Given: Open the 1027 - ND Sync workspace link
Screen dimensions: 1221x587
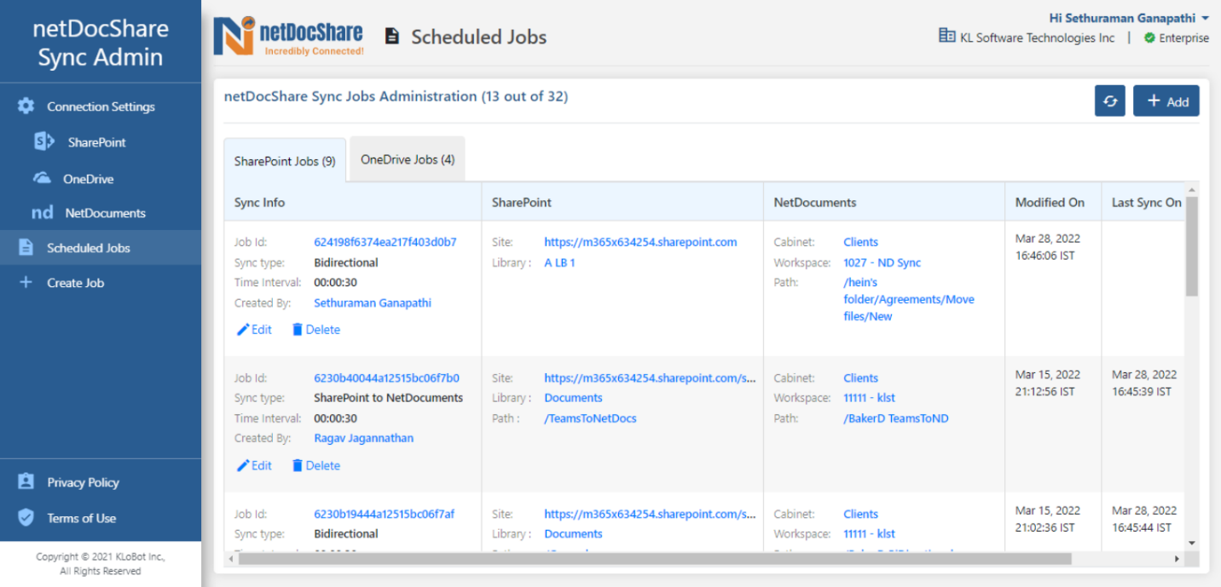Looking at the screenshot, I should point(882,262).
